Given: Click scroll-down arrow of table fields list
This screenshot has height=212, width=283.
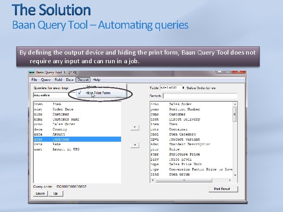Looking at the screenshot, I should pyautogui.click(x=235, y=175).
